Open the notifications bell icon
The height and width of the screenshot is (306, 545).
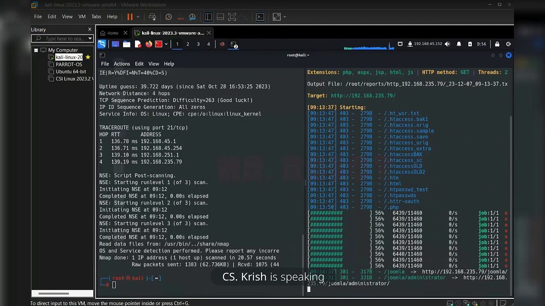[x=459, y=44]
